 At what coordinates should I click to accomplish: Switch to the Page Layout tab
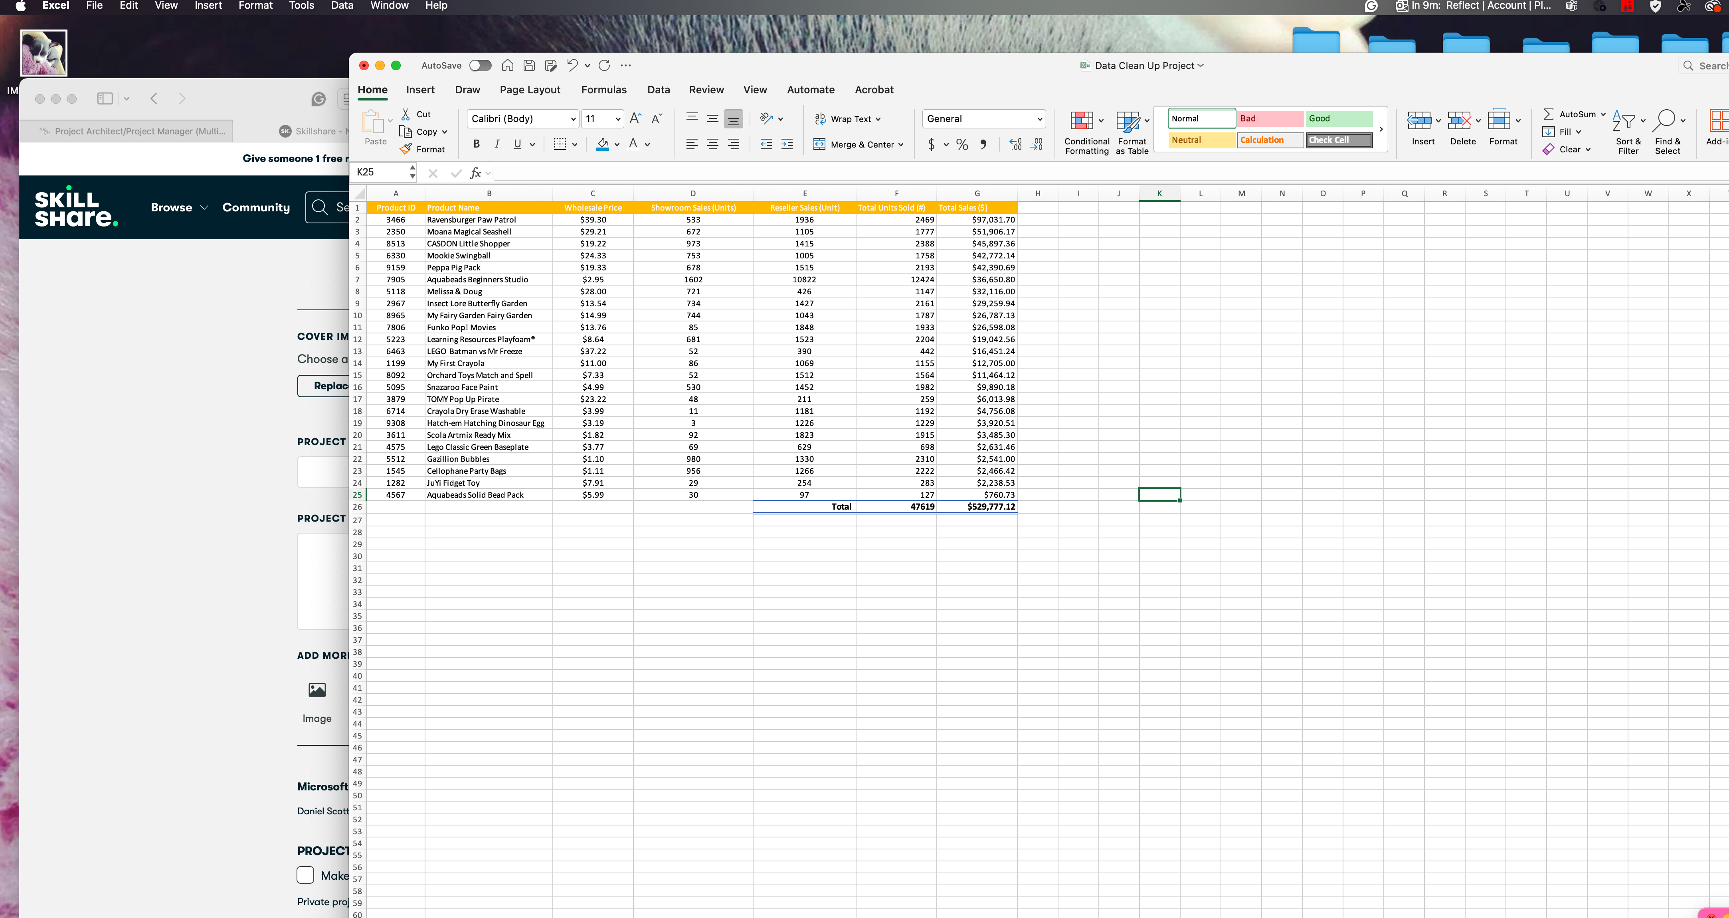(530, 89)
